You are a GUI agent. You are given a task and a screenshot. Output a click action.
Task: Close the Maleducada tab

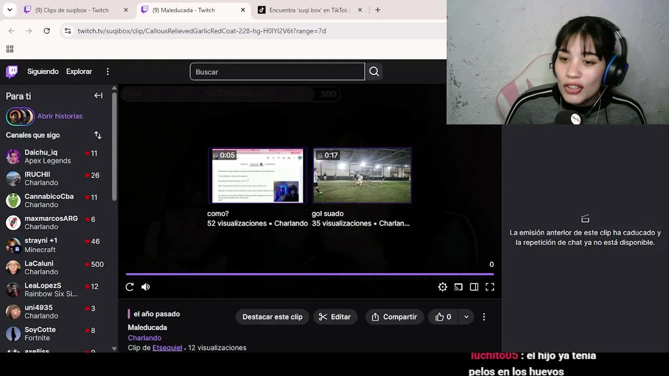click(x=243, y=10)
